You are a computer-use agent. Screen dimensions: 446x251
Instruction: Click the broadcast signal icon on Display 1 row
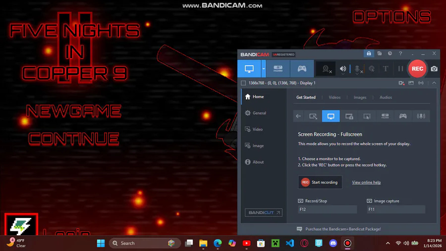pos(421,83)
